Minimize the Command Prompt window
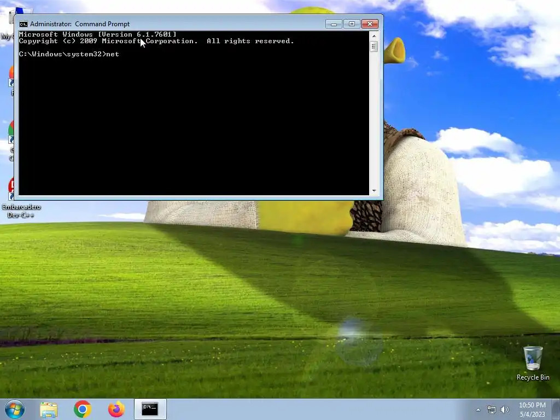Viewport: 560px width, 420px height. (x=334, y=24)
